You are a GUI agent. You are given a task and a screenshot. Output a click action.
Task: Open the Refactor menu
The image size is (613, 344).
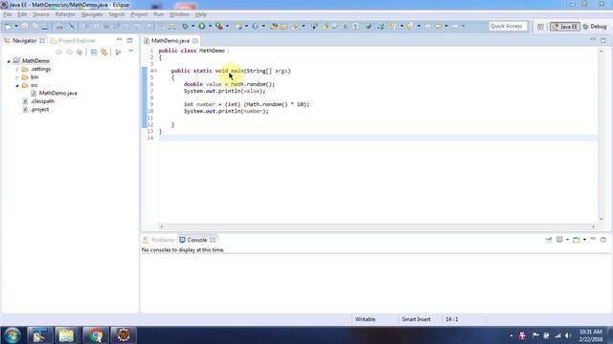pyautogui.click(x=65, y=14)
